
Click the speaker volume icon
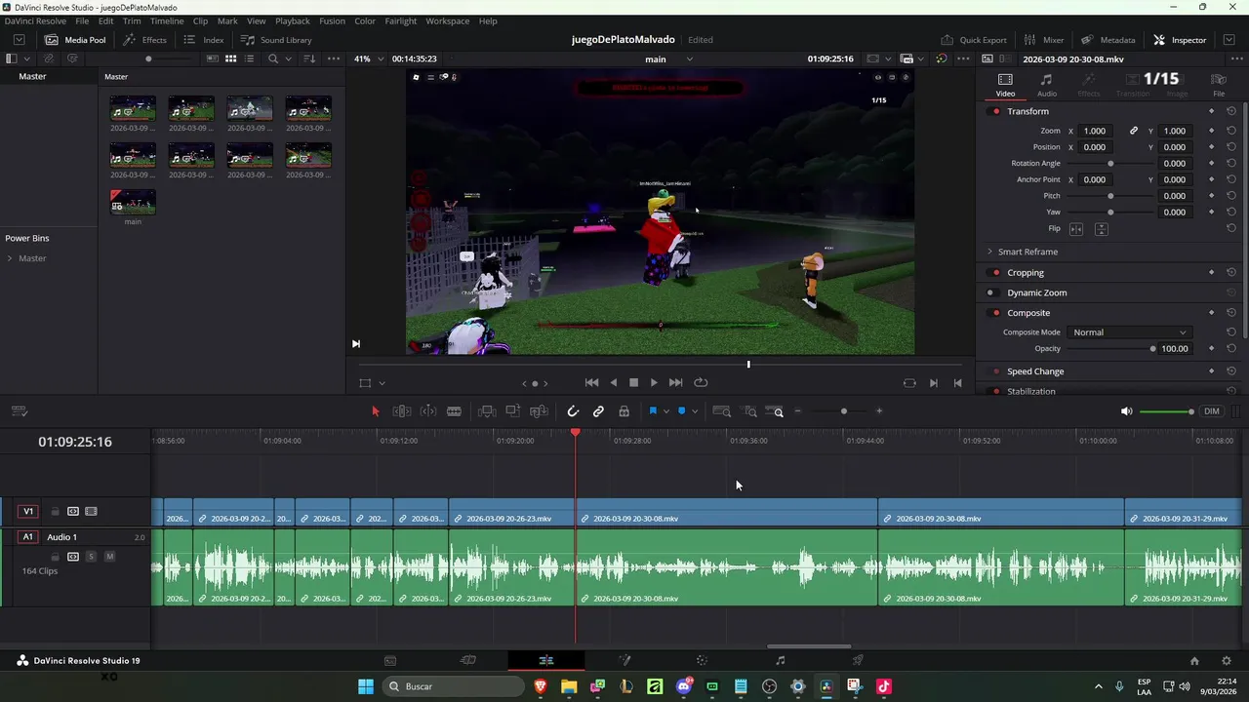(x=1126, y=411)
